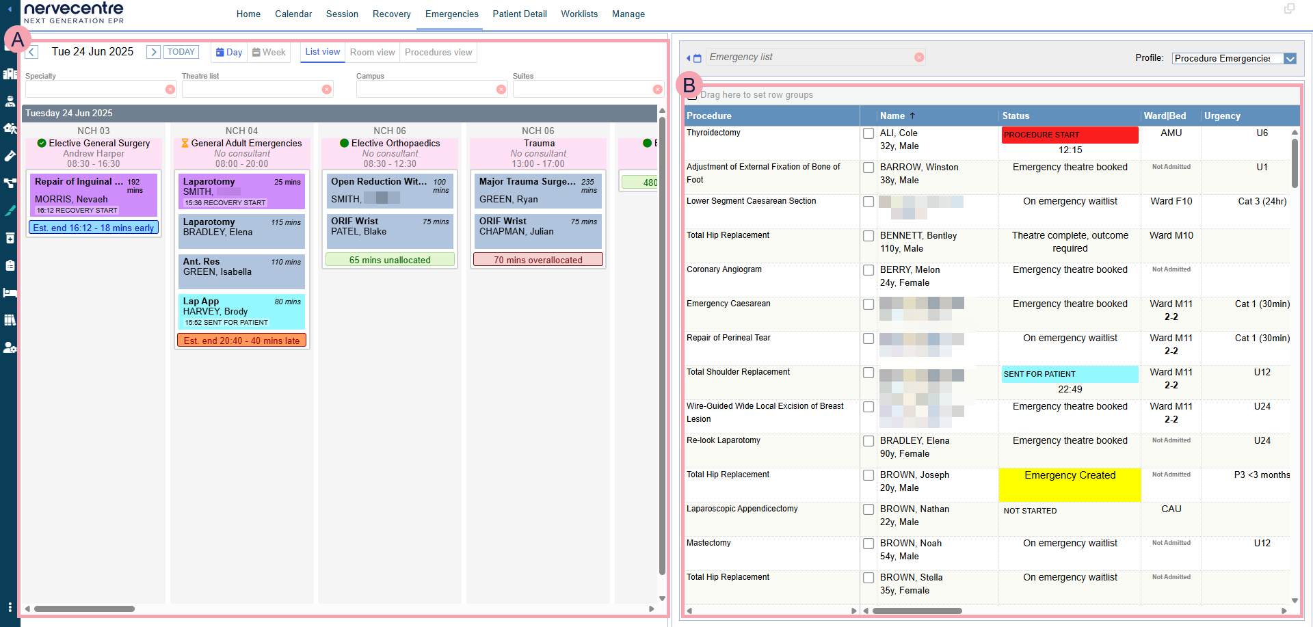
Task: Open the hospital bed sidebar icon
Action: click(10, 293)
